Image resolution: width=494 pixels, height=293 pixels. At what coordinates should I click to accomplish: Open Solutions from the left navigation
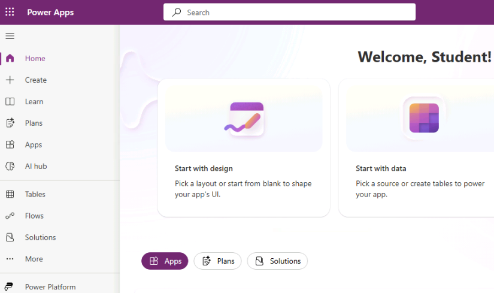(x=60, y=237)
